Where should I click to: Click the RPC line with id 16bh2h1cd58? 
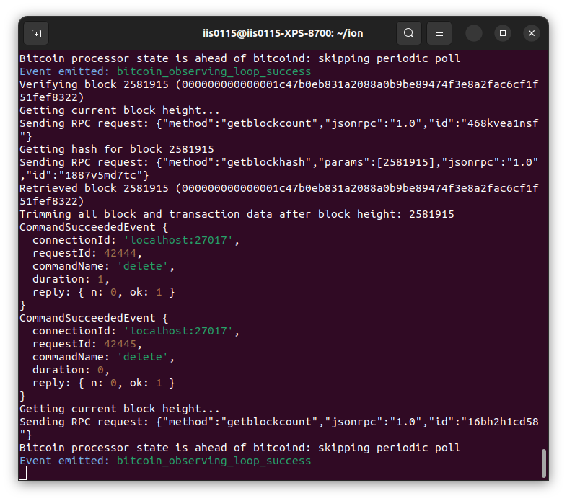pos(278,428)
